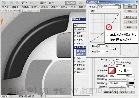Enable the 等高线 contour sub-option checkbox
Screen dimensions: 139x98
(78, 51)
